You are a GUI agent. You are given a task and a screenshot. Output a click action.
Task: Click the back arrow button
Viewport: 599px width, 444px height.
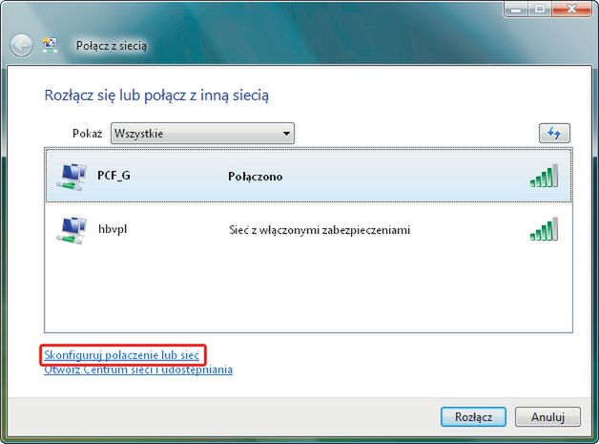(x=21, y=46)
